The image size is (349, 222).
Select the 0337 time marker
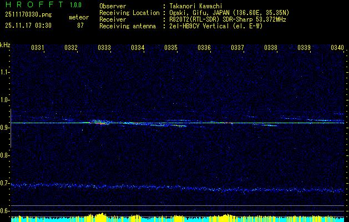[237, 48]
